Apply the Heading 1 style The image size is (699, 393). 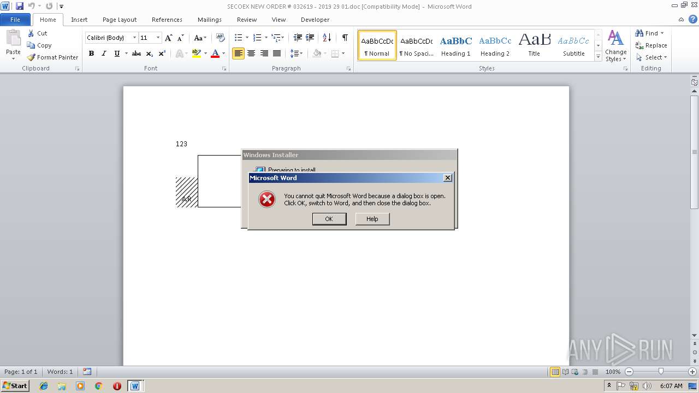(456, 45)
